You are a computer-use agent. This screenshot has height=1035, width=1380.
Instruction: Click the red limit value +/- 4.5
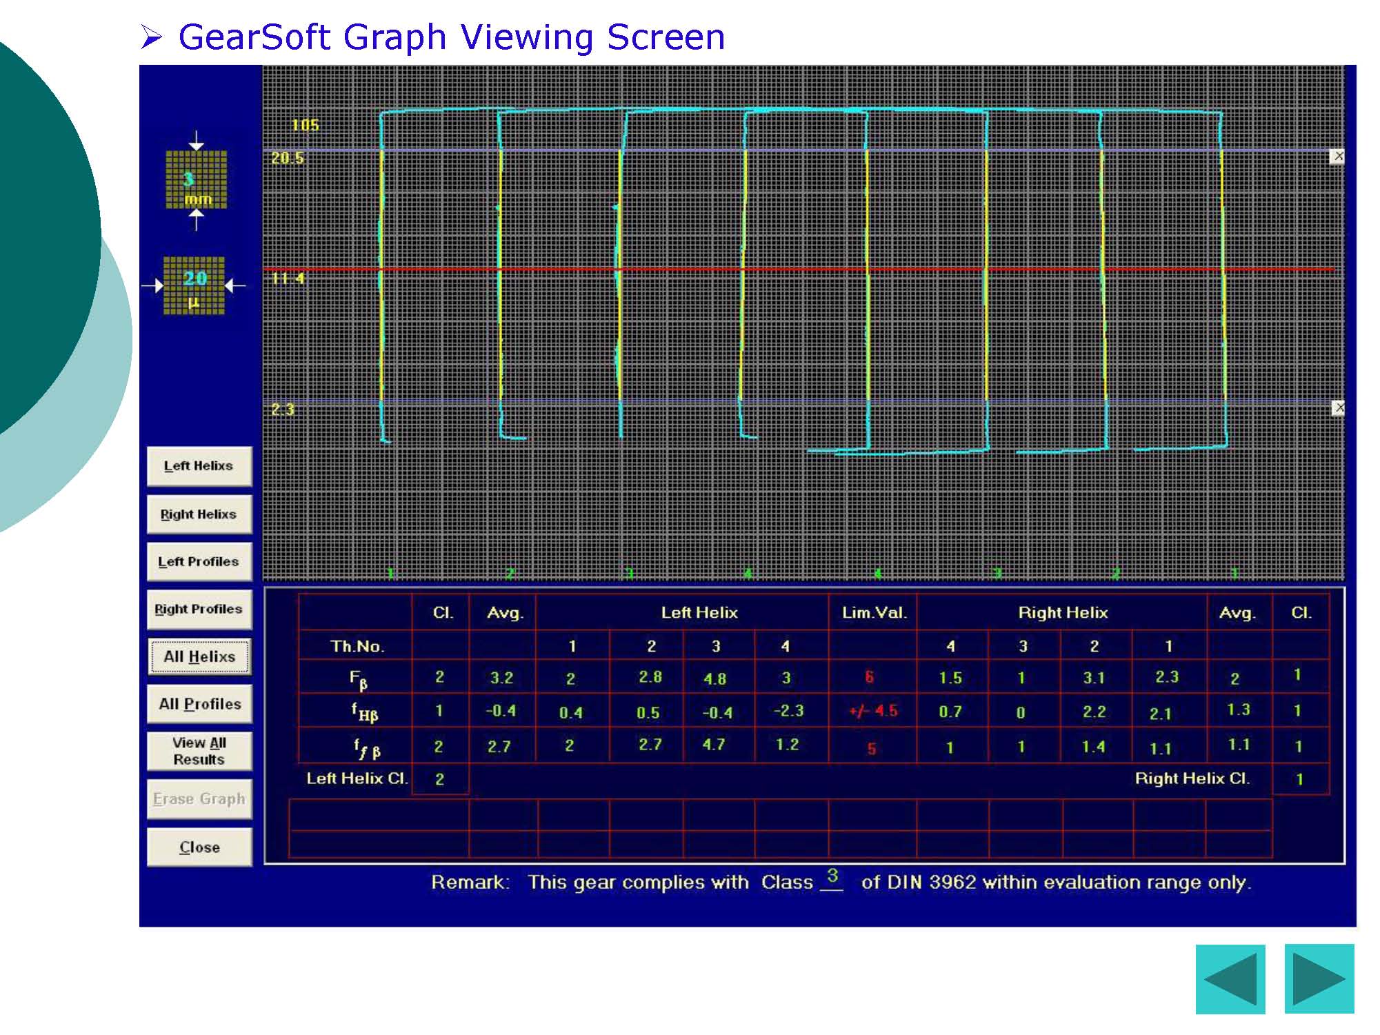tap(874, 711)
